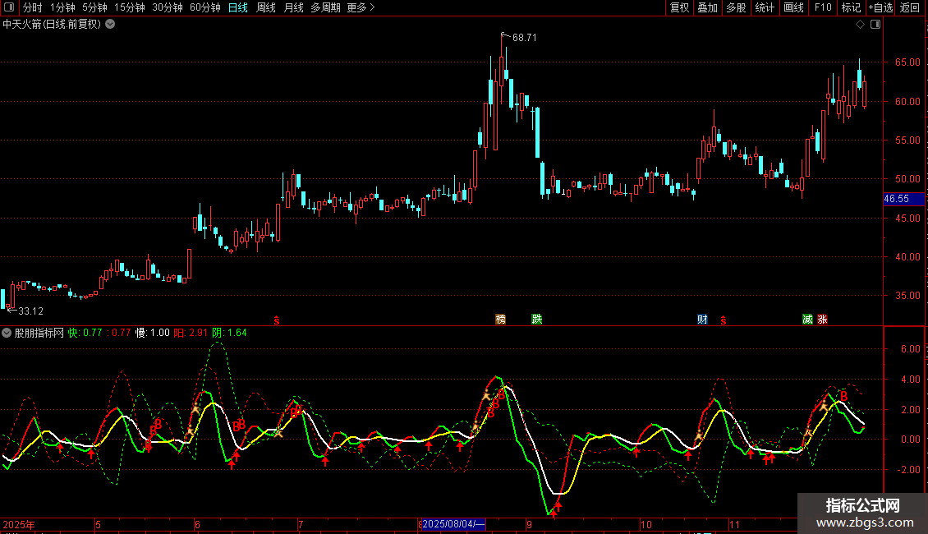Click the 快: 0.77 indicator value
This screenshot has height=534, width=928.
(85, 333)
